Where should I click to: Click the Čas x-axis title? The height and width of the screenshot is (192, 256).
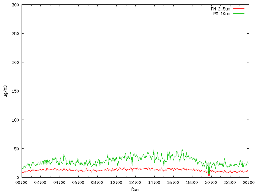click(x=135, y=189)
